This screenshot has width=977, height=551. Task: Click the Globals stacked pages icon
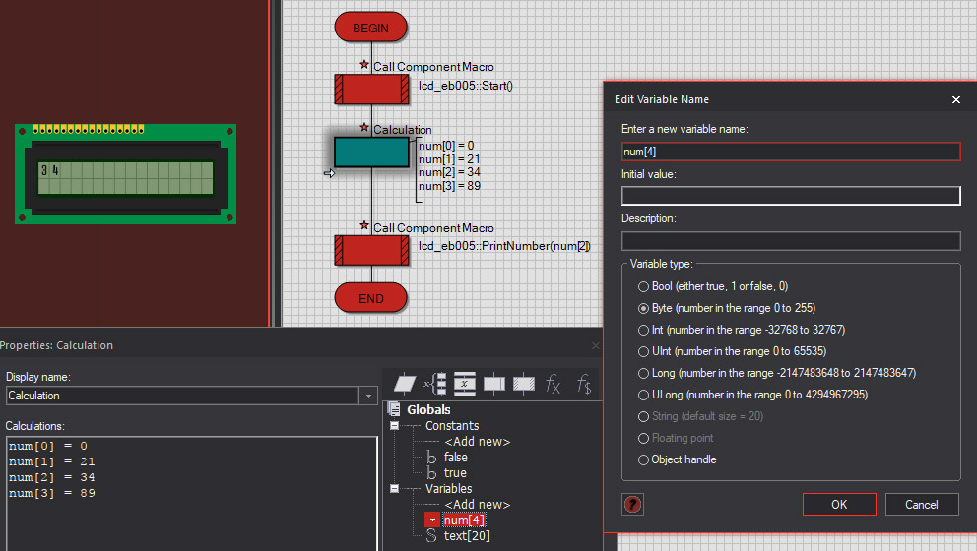pyautogui.click(x=394, y=409)
